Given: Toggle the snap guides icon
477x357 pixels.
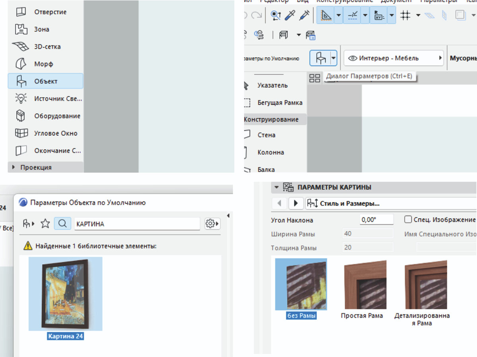Looking at the screenshot, I should (353, 16).
